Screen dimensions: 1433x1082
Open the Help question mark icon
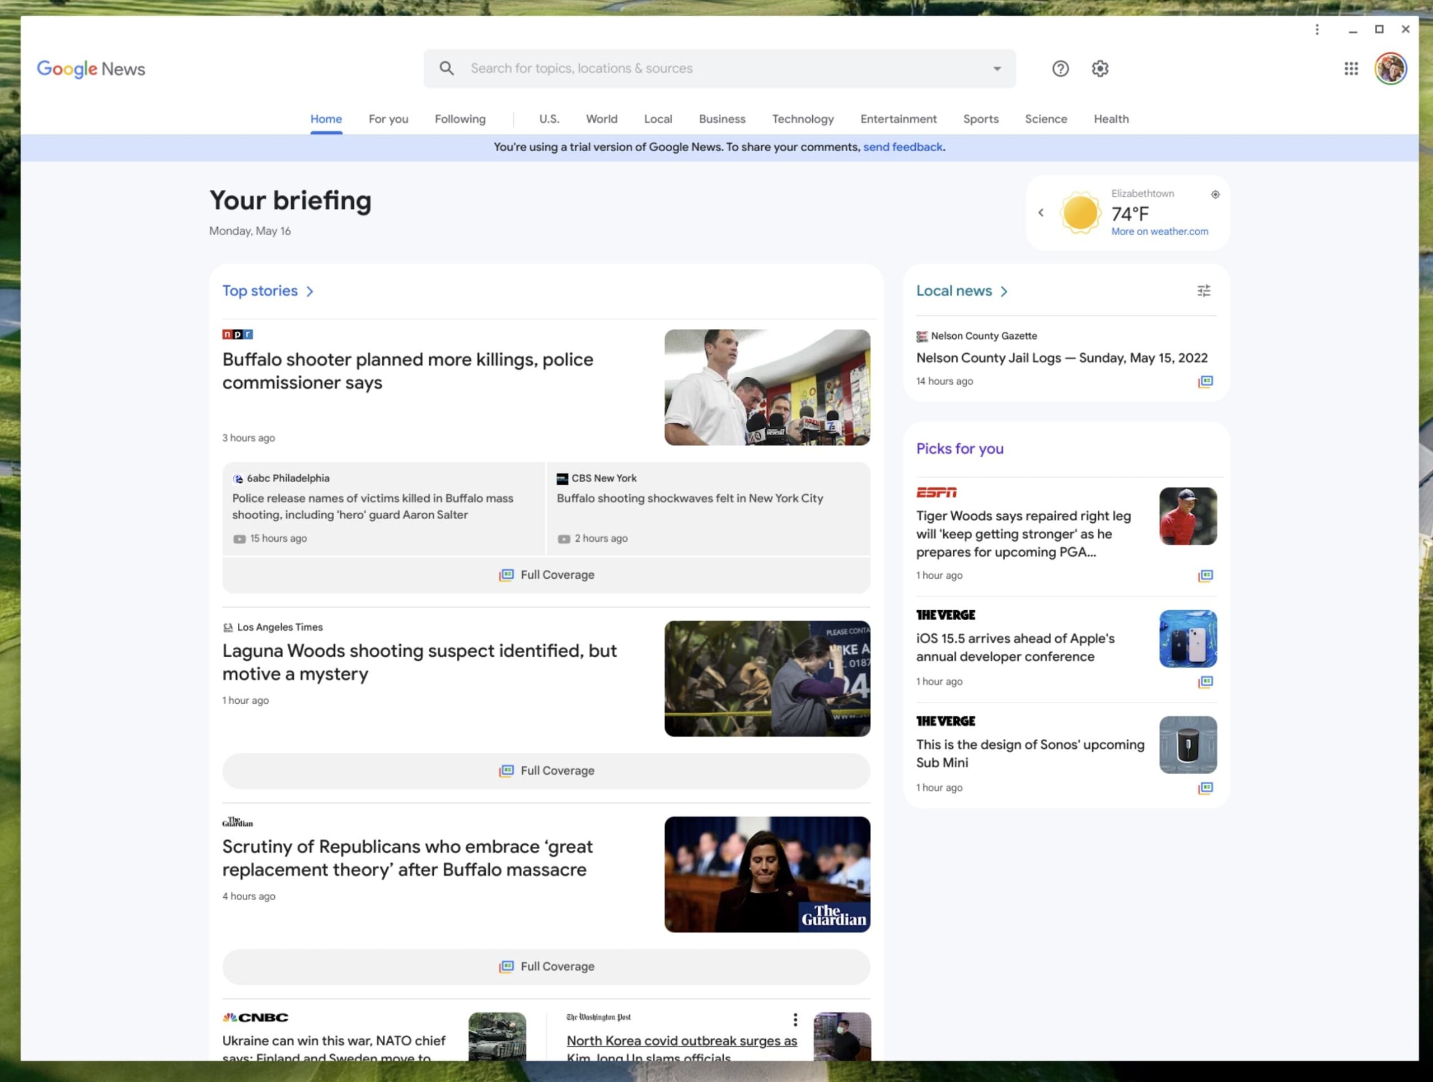click(1060, 68)
